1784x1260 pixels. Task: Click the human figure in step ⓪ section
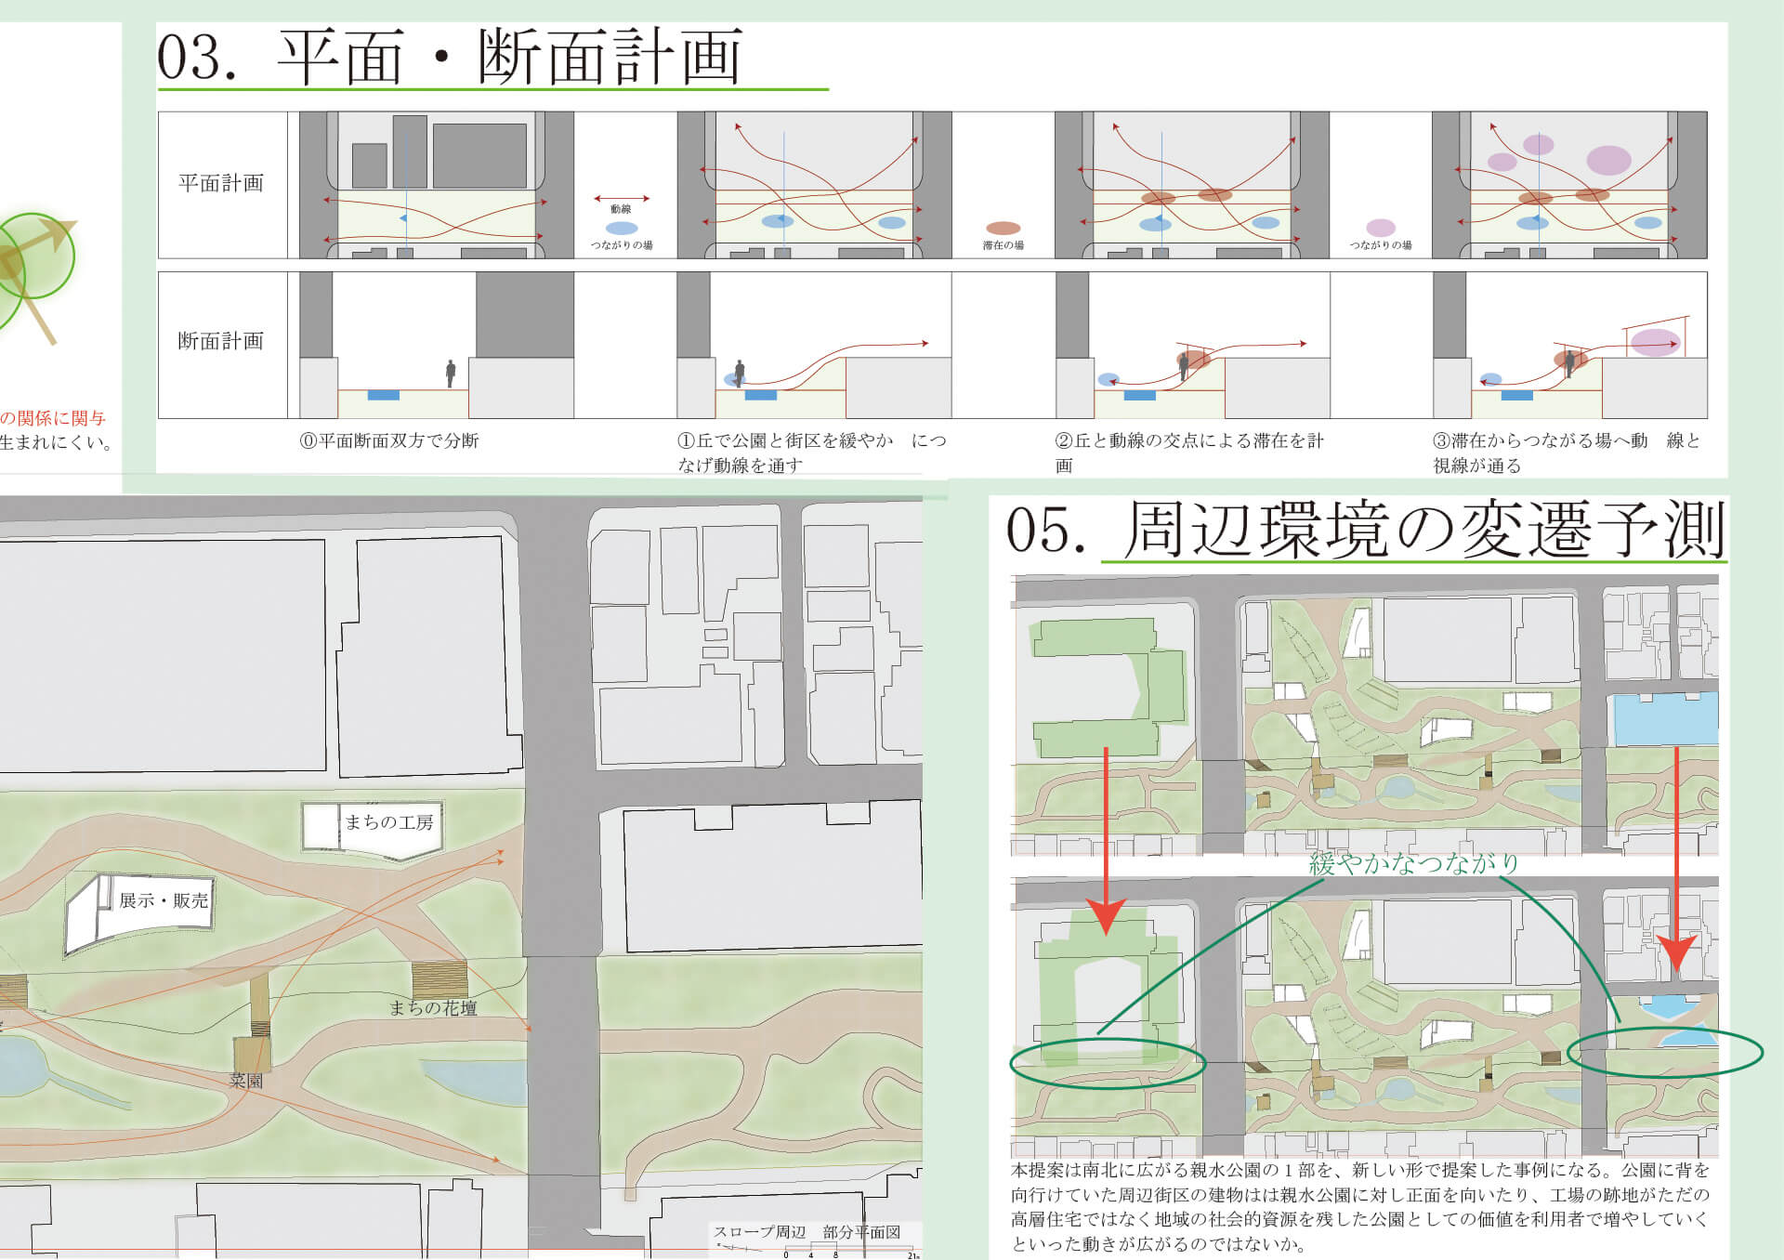click(x=451, y=374)
